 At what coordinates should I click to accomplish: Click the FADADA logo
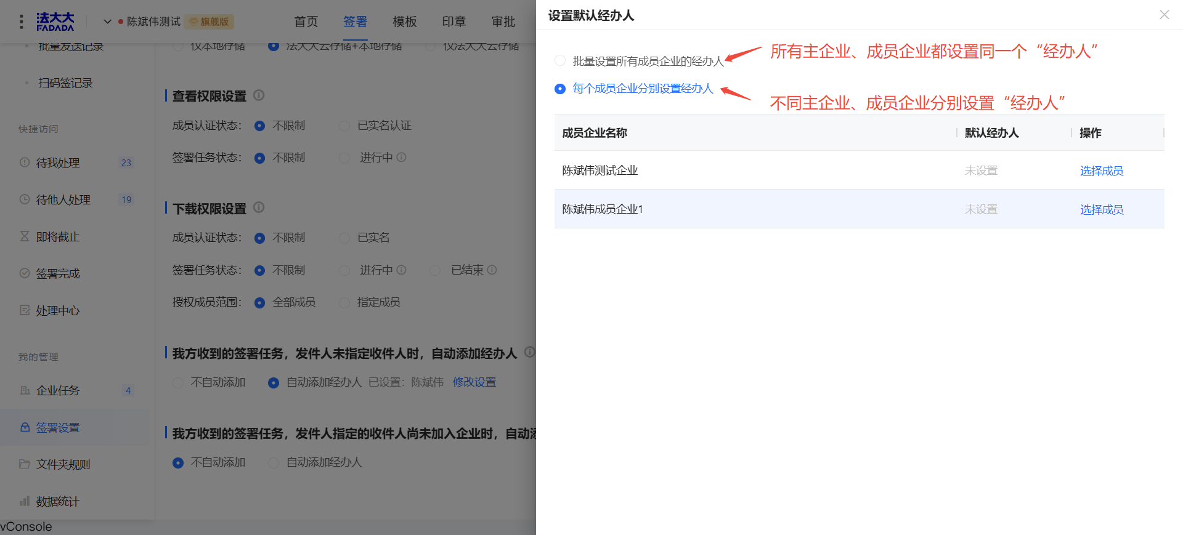tap(55, 22)
